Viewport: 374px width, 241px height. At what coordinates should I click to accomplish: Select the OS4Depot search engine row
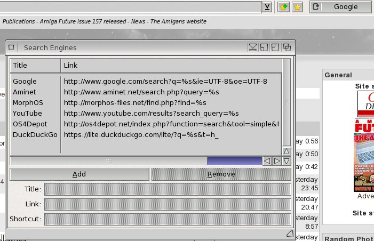pyautogui.click(x=146, y=124)
